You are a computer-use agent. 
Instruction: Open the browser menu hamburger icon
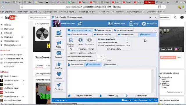click(x=177, y=2)
